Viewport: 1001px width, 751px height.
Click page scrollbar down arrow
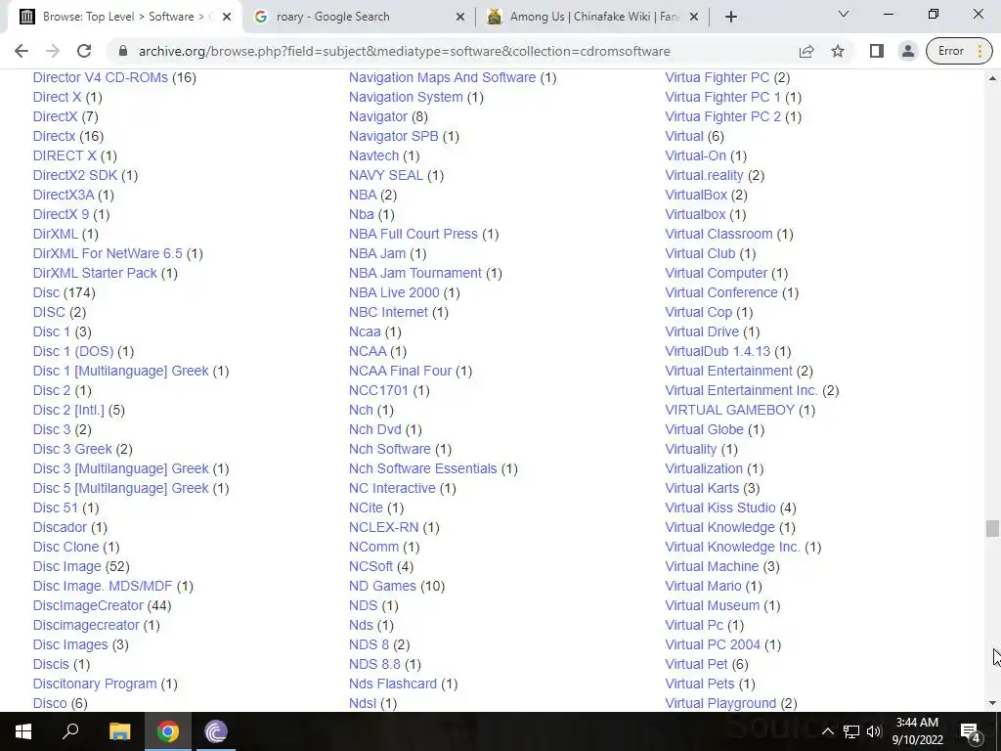click(x=992, y=703)
